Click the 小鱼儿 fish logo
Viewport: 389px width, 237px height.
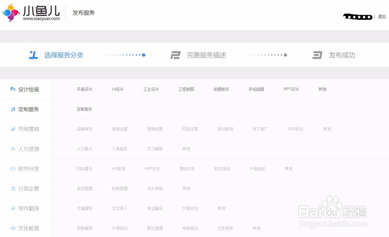[12, 13]
